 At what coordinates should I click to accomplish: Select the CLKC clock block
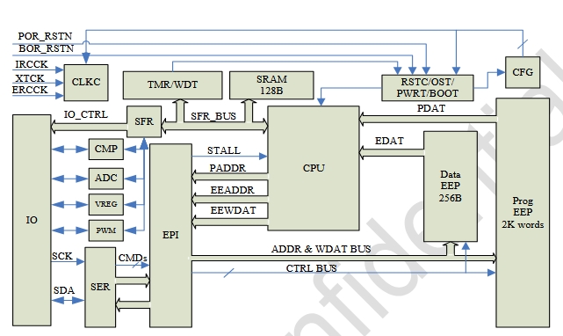86,83
